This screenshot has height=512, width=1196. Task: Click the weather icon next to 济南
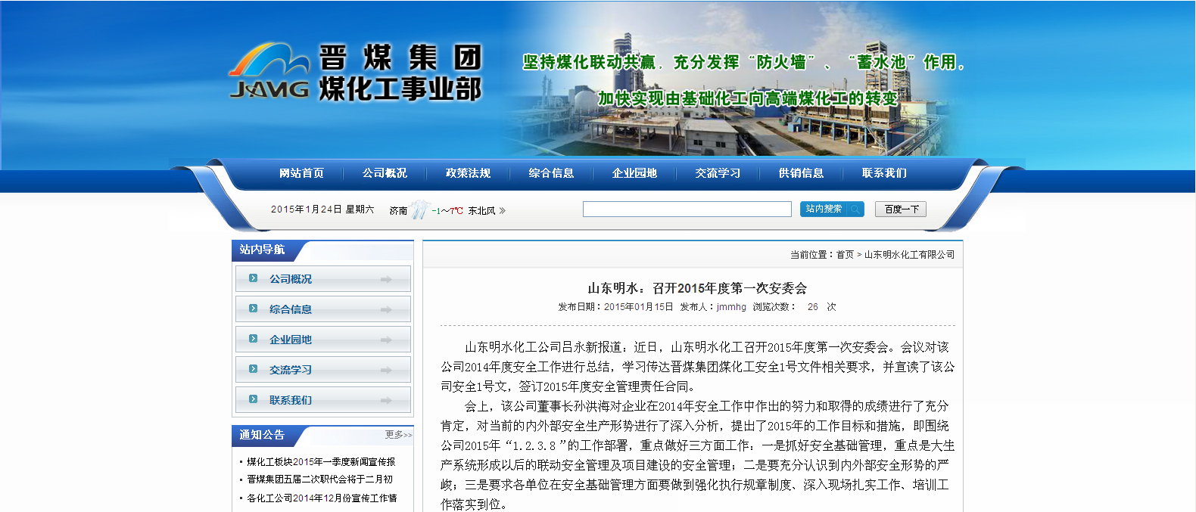pos(419,210)
